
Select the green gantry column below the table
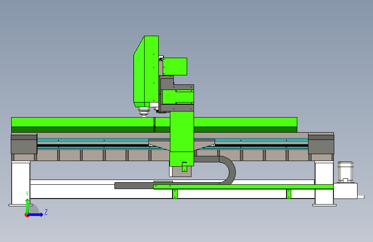[x=182, y=139]
